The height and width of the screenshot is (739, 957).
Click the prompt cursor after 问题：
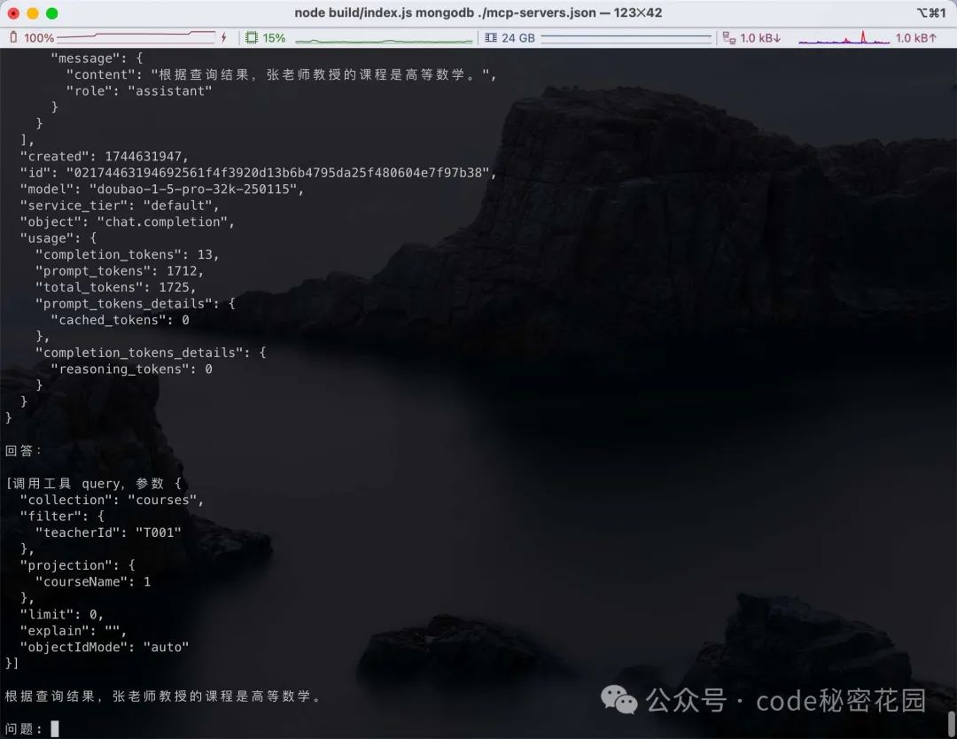[55, 728]
